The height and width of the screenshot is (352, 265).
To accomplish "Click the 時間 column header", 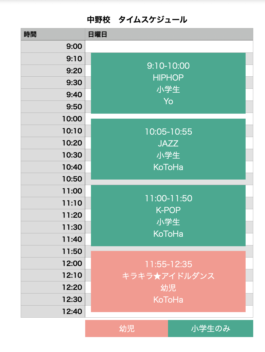I will 30,34.
